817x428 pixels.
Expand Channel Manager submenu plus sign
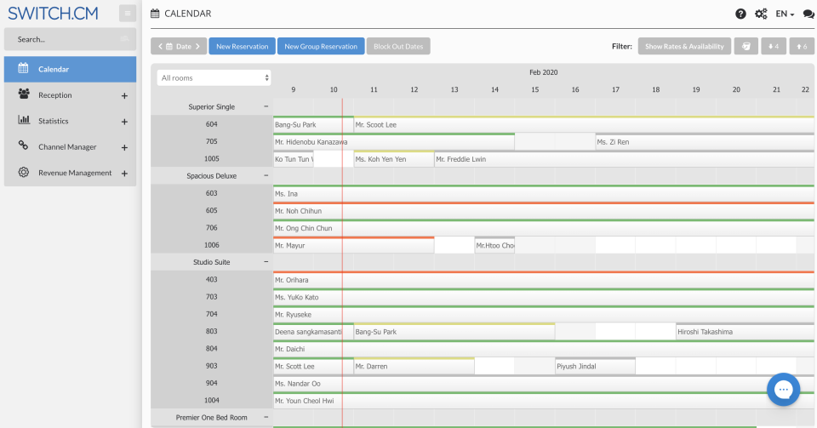[124, 148]
